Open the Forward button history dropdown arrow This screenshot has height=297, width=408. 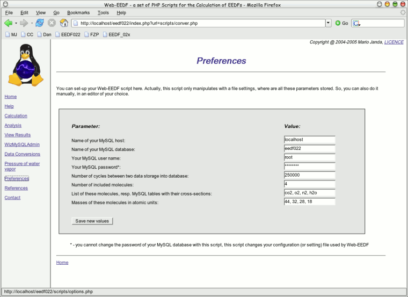[32, 23]
